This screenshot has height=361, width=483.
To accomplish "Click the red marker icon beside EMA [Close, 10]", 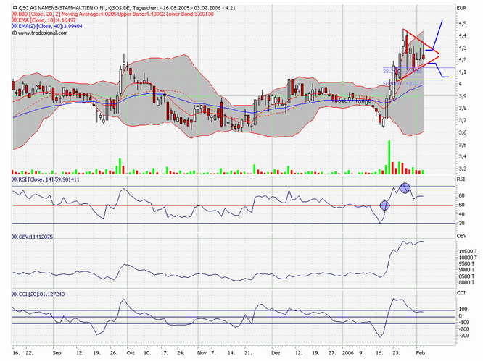I will click(15, 20).
